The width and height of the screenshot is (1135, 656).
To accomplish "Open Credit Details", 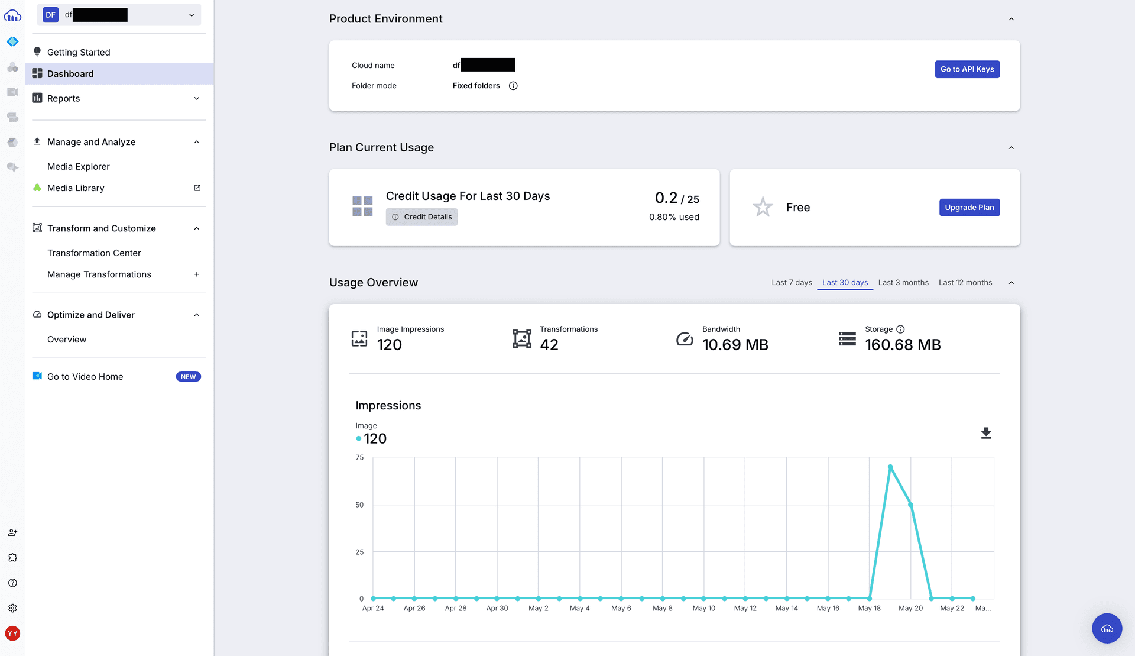I will pyautogui.click(x=421, y=217).
